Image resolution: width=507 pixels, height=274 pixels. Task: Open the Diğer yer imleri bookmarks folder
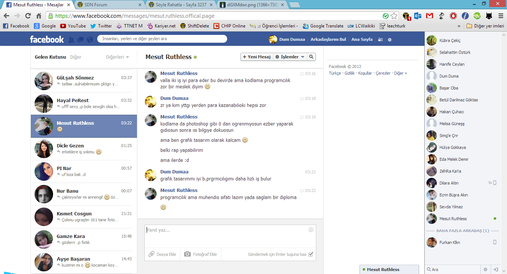click(485, 26)
